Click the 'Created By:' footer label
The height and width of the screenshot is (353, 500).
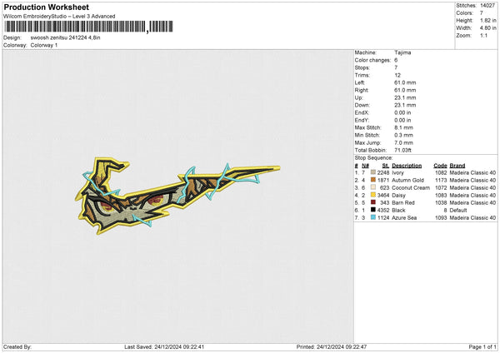(x=17, y=347)
